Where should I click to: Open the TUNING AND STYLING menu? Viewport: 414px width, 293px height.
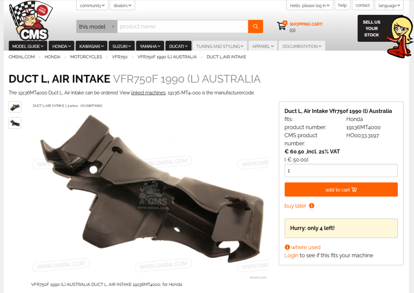(220, 46)
